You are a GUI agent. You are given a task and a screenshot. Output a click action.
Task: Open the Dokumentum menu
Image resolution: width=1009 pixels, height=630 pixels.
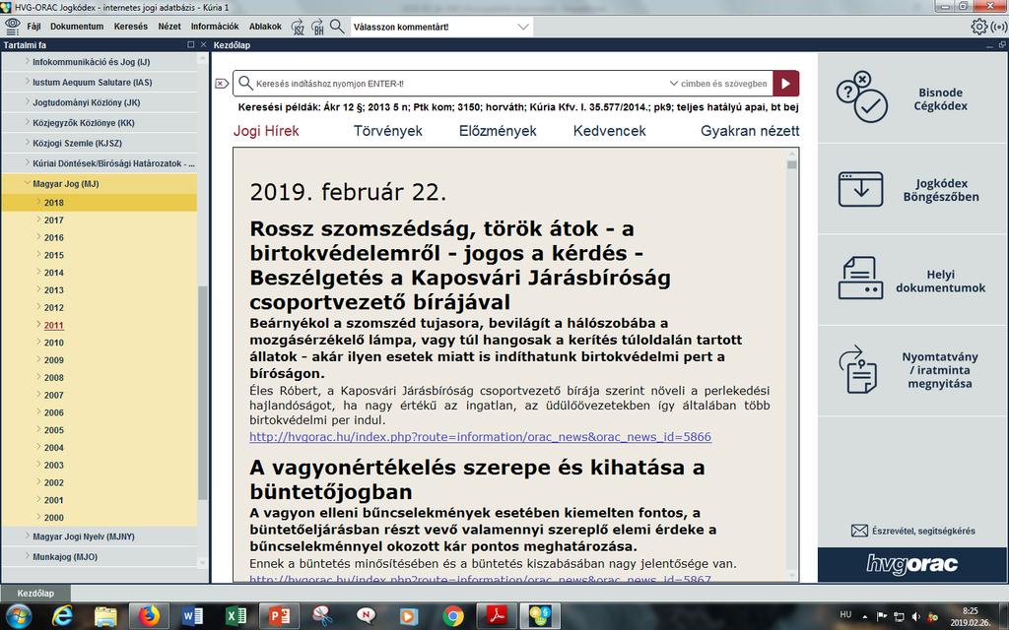coord(77,27)
